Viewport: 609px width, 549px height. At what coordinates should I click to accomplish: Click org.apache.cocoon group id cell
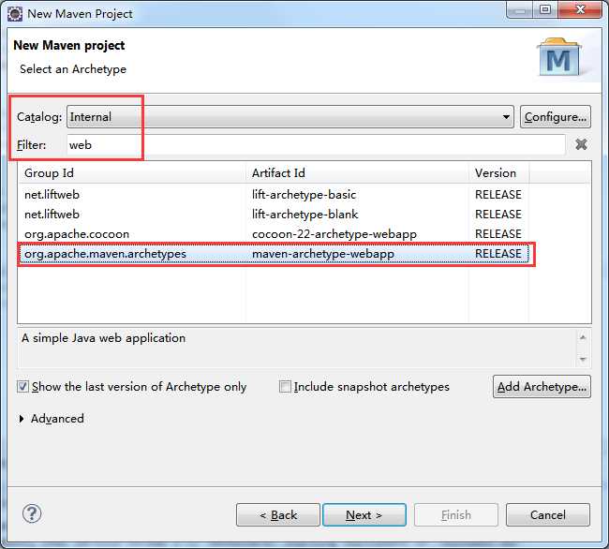[77, 234]
